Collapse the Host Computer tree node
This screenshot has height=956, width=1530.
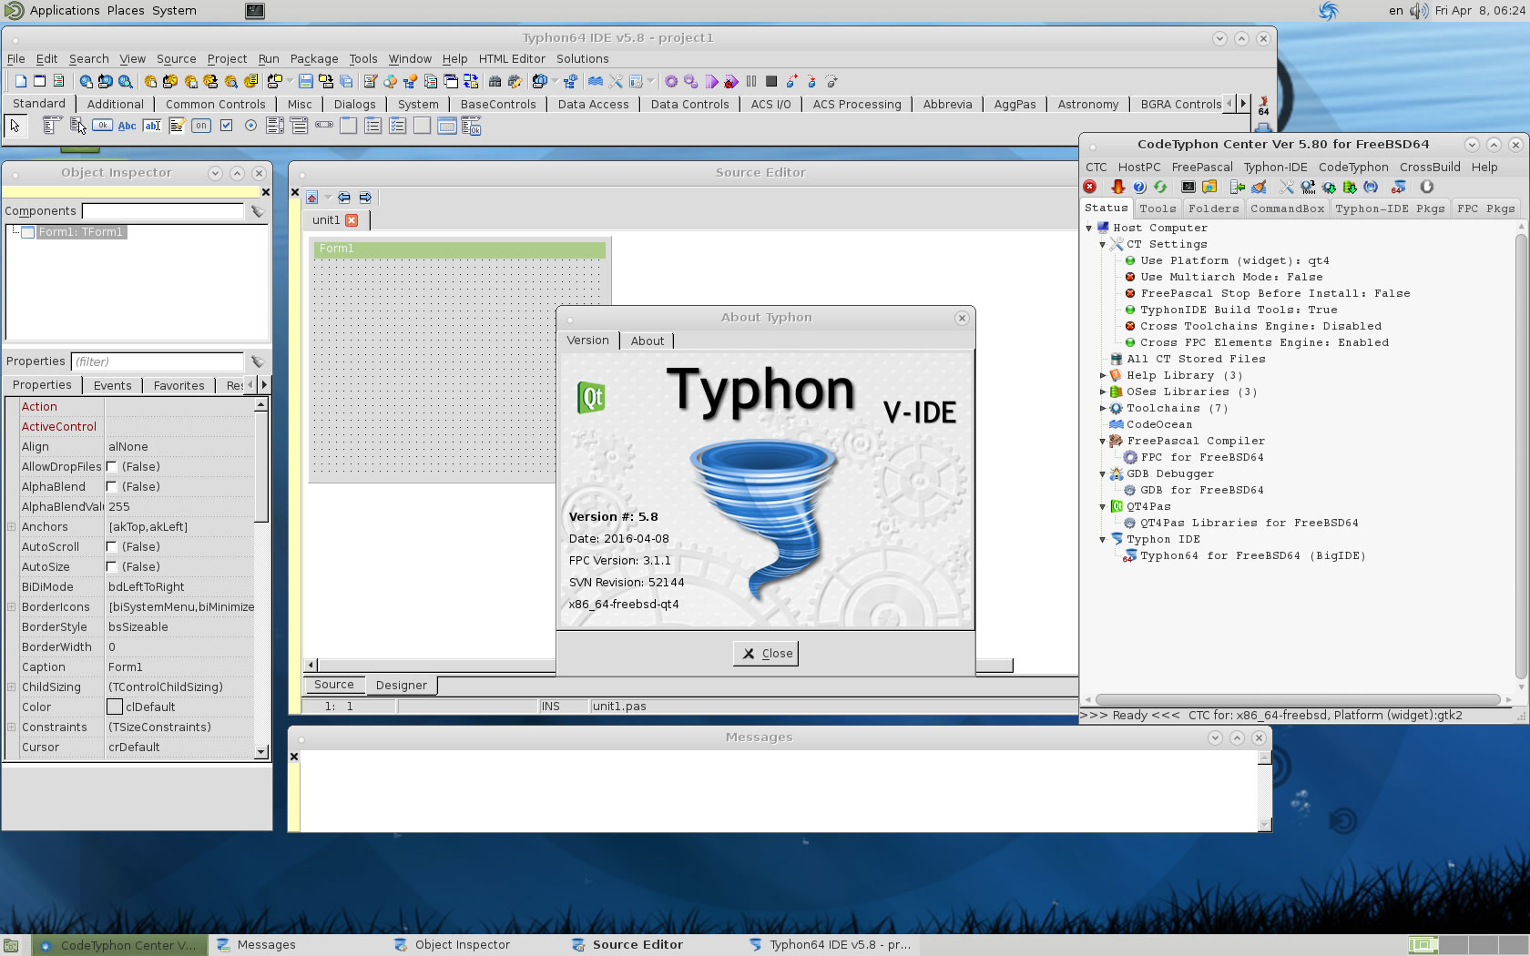coord(1089,229)
